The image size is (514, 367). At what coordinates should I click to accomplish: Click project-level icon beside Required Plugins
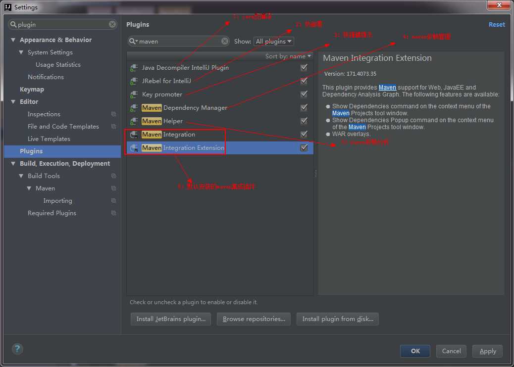point(114,213)
